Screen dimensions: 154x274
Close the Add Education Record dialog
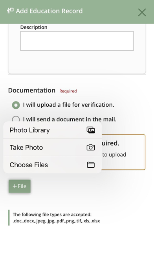pos(142,13)
